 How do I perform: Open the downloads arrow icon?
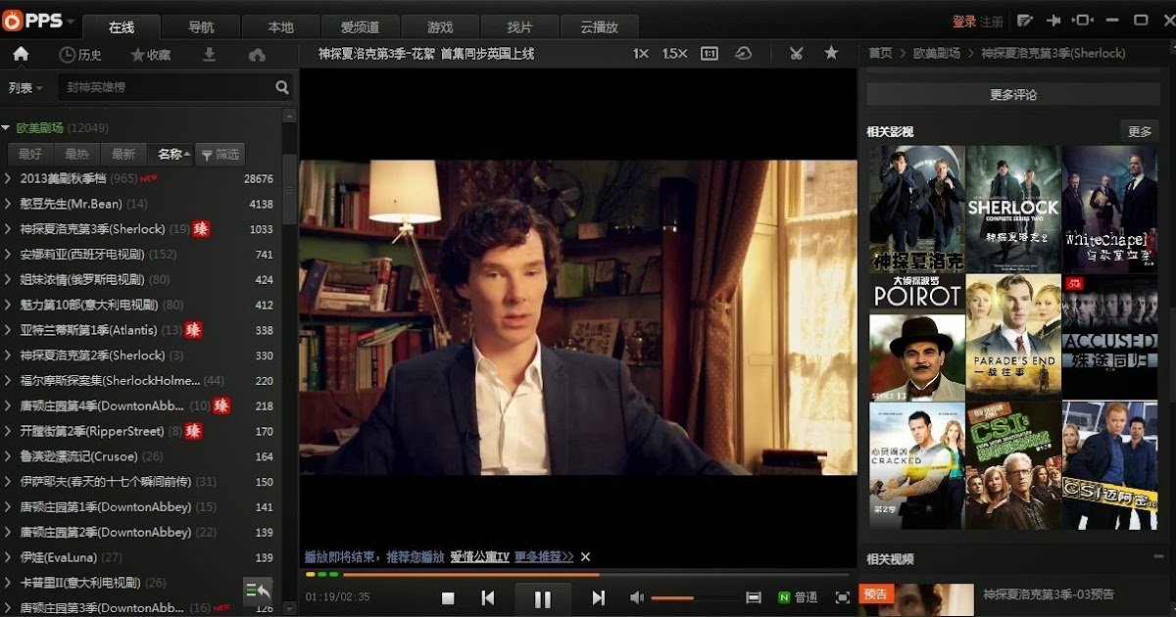coord(209,55)
